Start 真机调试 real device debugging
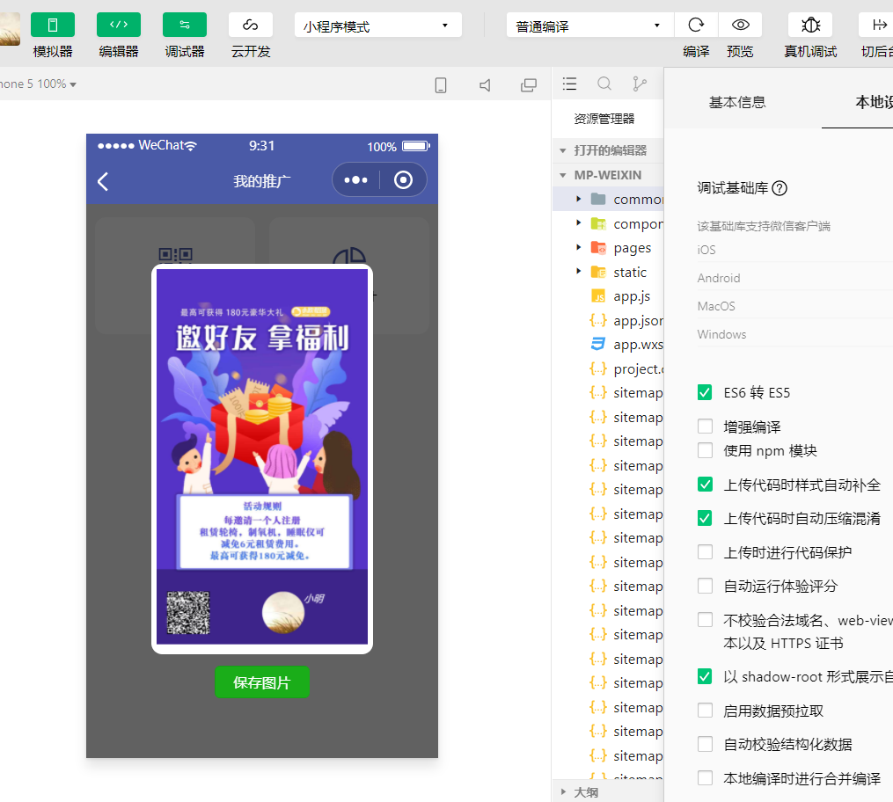893x802 pixels. pos(810,25)
